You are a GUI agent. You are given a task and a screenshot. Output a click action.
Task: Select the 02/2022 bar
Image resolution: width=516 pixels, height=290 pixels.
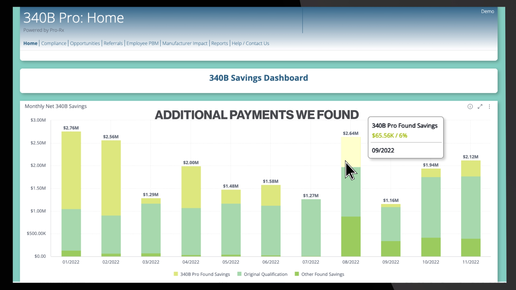tap(111, 198)
